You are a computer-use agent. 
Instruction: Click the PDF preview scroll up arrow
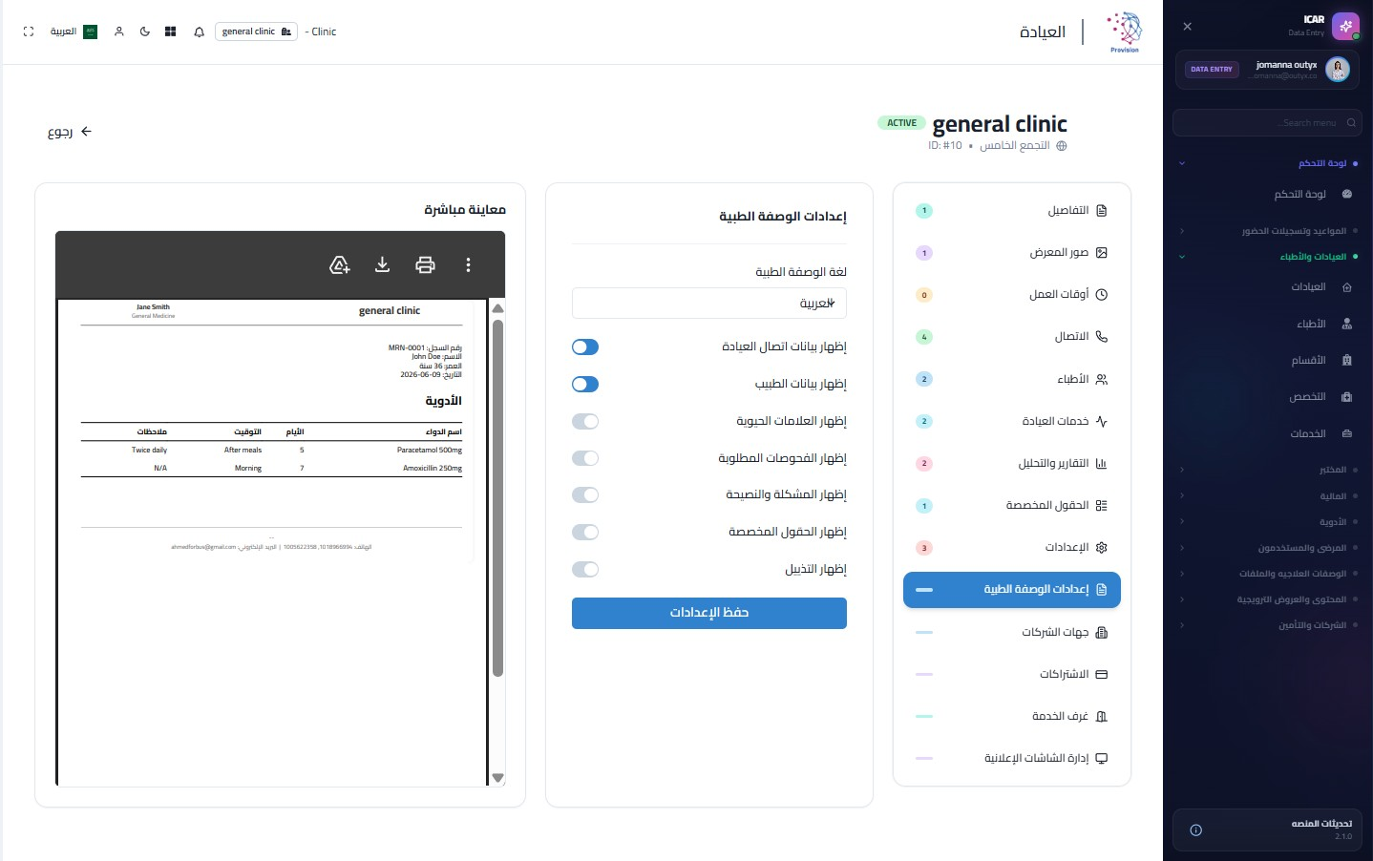[x=497, y=307]
